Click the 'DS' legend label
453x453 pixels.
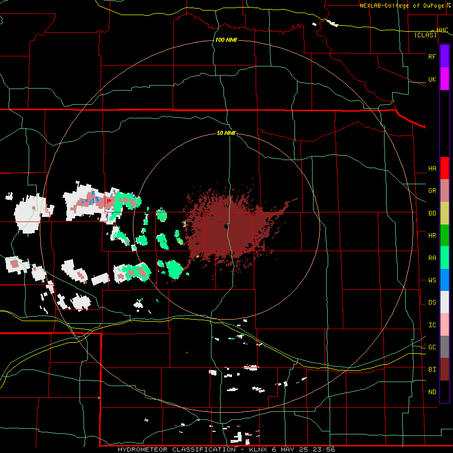click(x=432, y=303)
